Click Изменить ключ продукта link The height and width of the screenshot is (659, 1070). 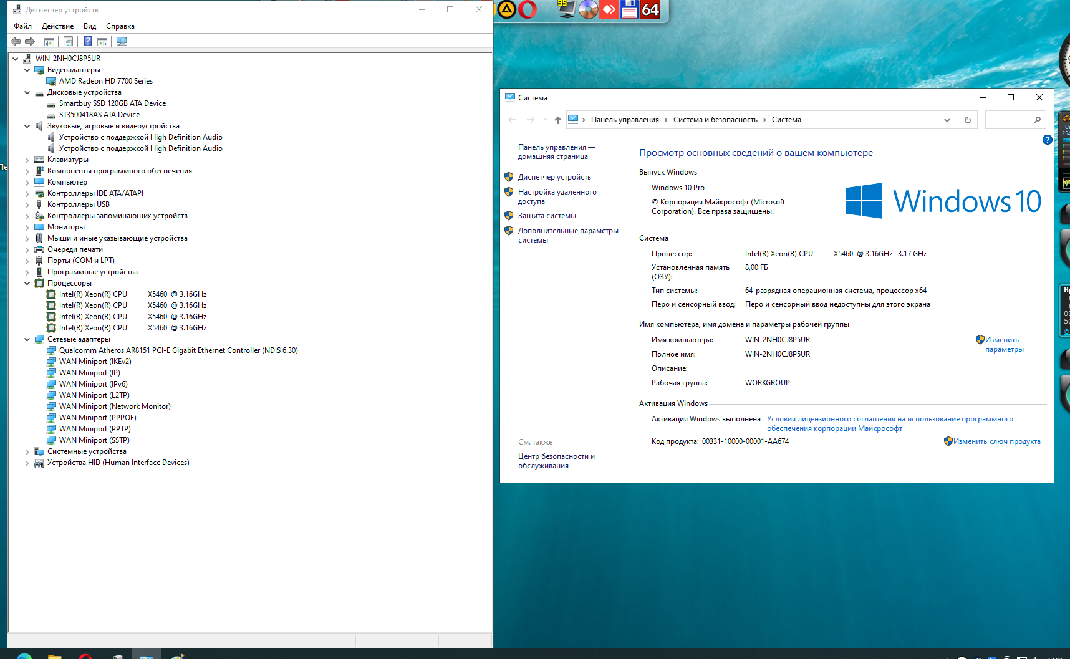[x=996, y=441]
